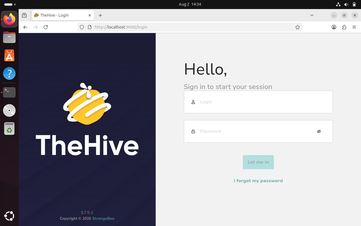Focus the Password input field
Viewport: 361px width, 226px height.
click(258, 131)
